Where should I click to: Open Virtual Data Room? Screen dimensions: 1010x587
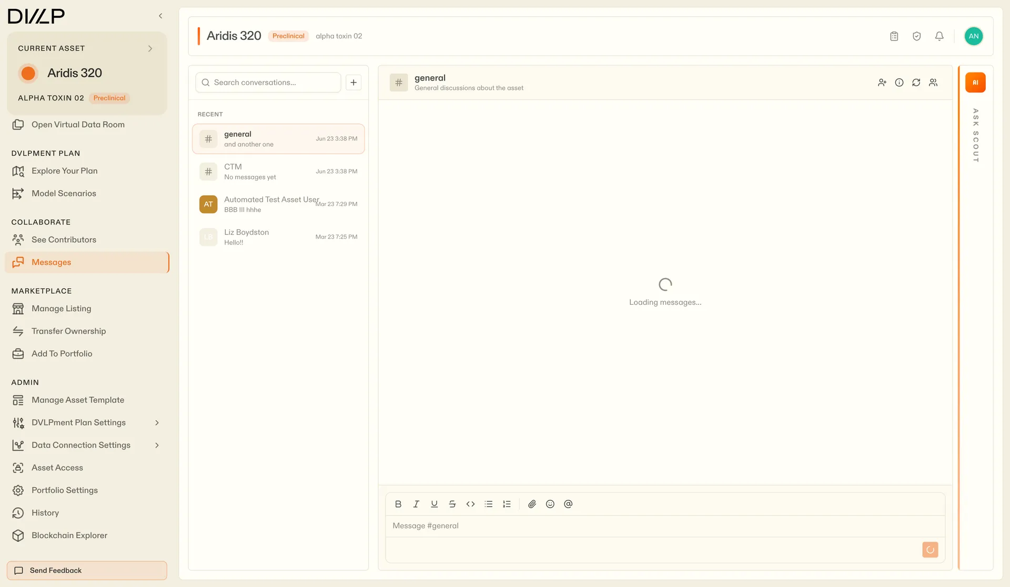78,125
